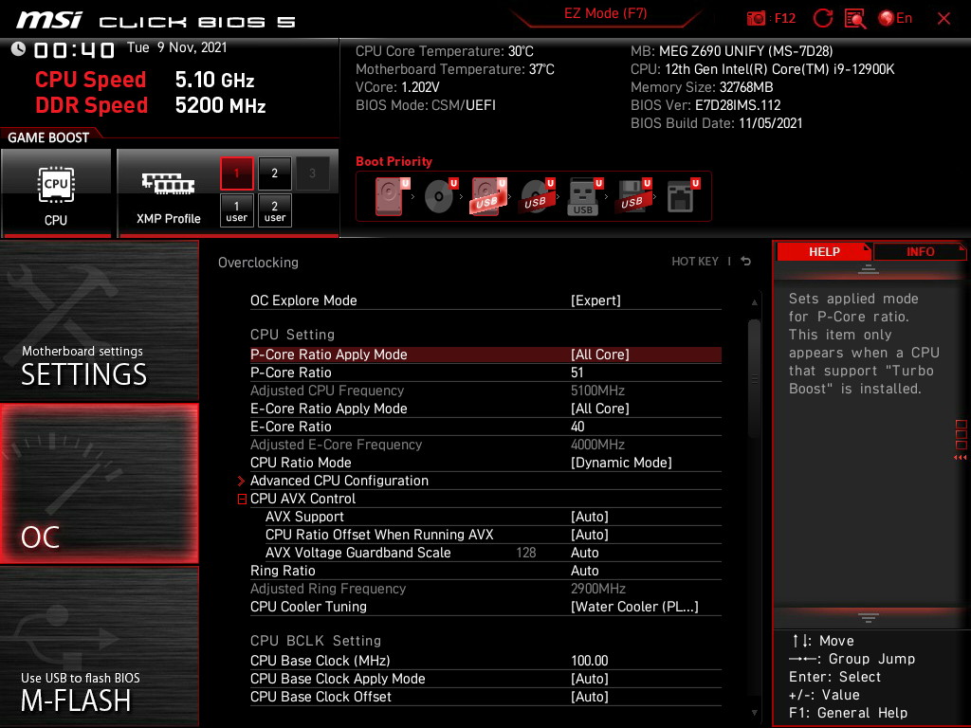Click the CPU Core Temperature 30°C reading
Viewport: 971px width, 728px height.
click(445, 51)
